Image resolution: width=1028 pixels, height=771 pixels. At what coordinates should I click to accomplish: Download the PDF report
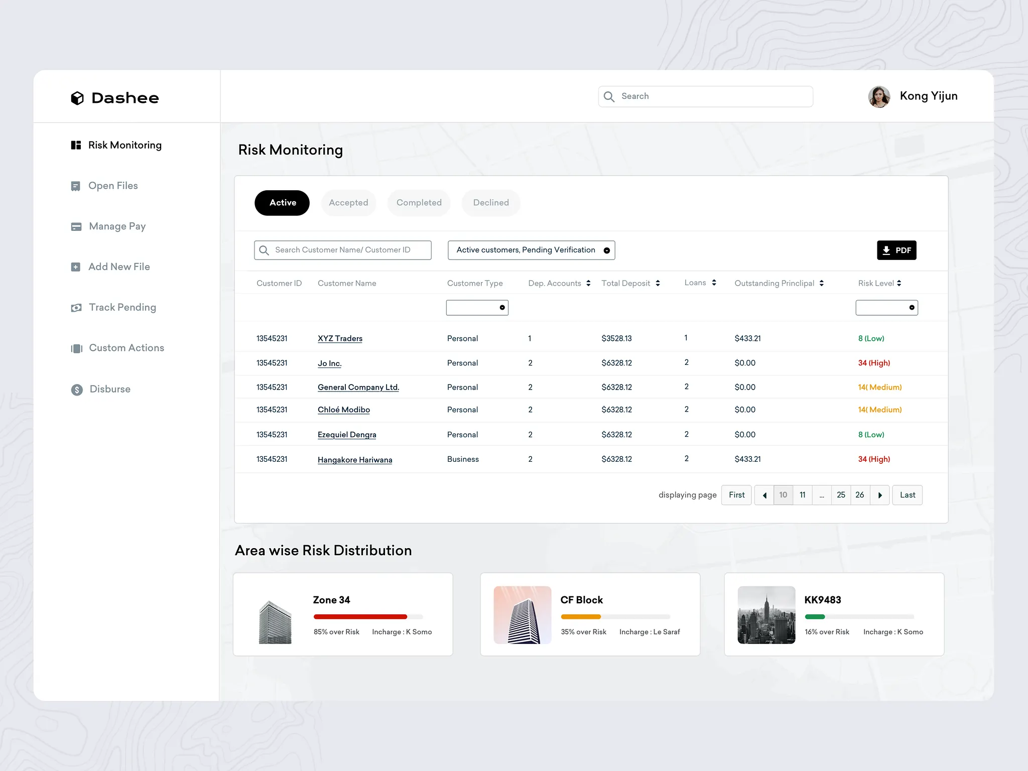[x=896, y=250]
